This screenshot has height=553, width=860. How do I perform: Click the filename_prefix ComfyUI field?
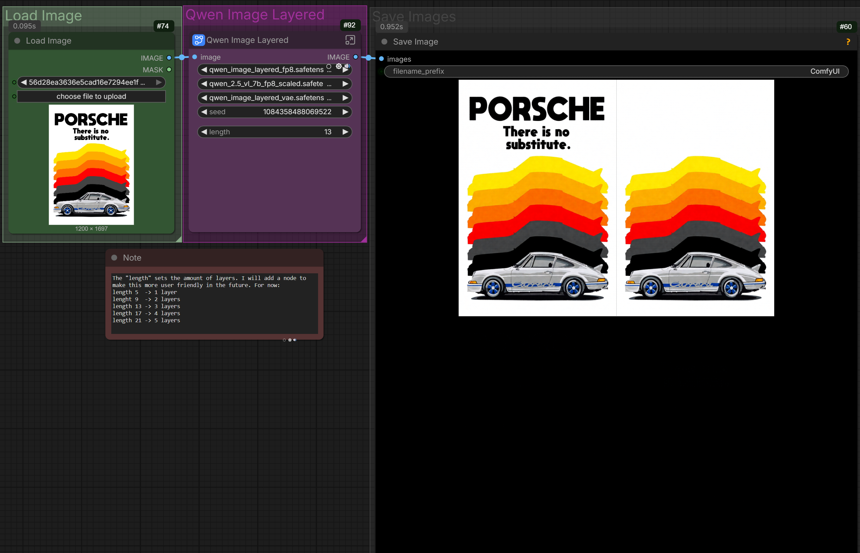[x=616, y=71]
